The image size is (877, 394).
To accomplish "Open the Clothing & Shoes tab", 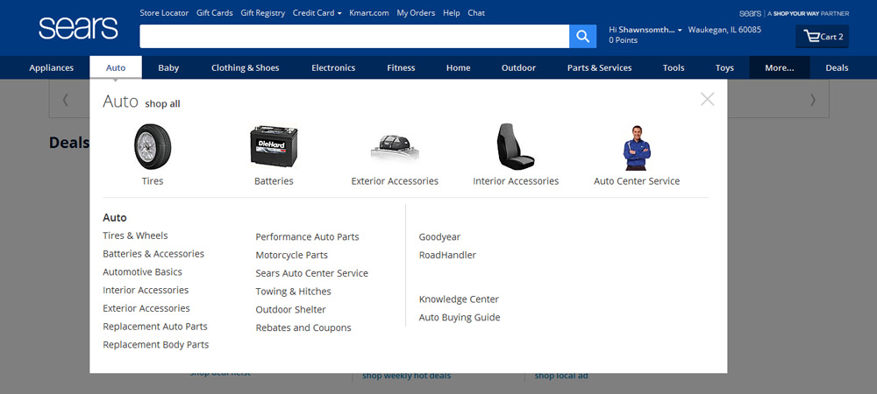I will tap(245, 67).
